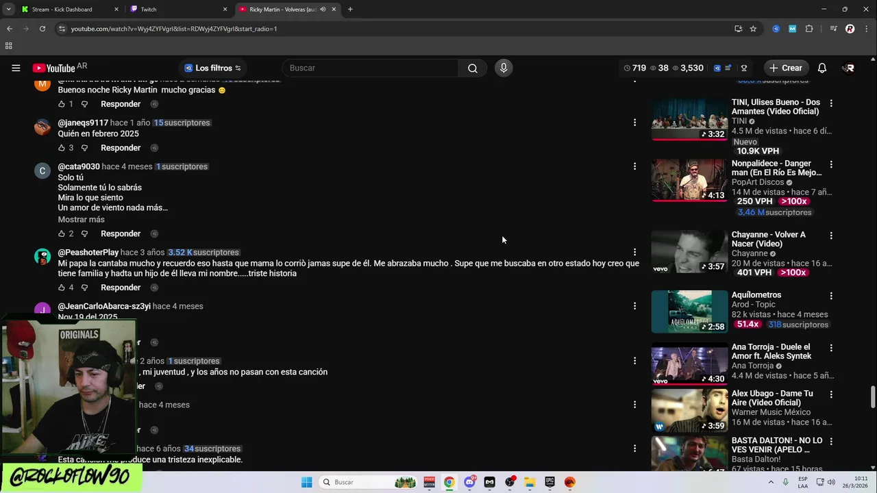Close the Twitch tab
Viewport: 877px width, 493px height.
click(x=225, y=10)
